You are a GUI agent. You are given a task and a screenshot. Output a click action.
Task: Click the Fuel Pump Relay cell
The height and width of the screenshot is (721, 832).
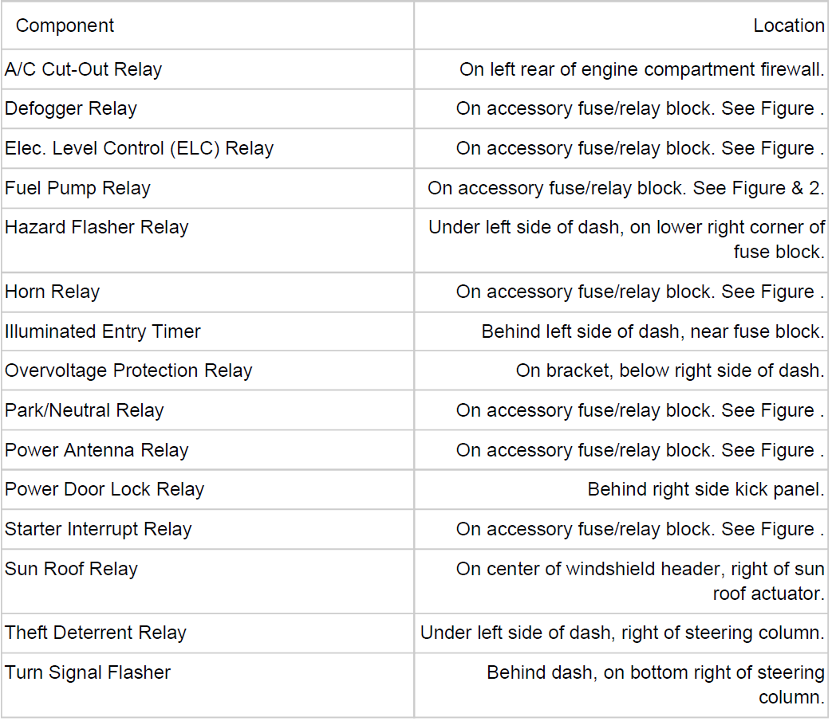click(77, 189)
